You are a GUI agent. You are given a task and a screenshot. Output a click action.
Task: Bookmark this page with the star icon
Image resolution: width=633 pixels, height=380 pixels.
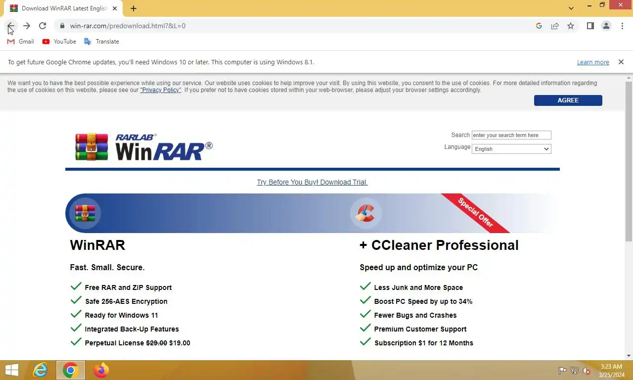pos(571,26)
